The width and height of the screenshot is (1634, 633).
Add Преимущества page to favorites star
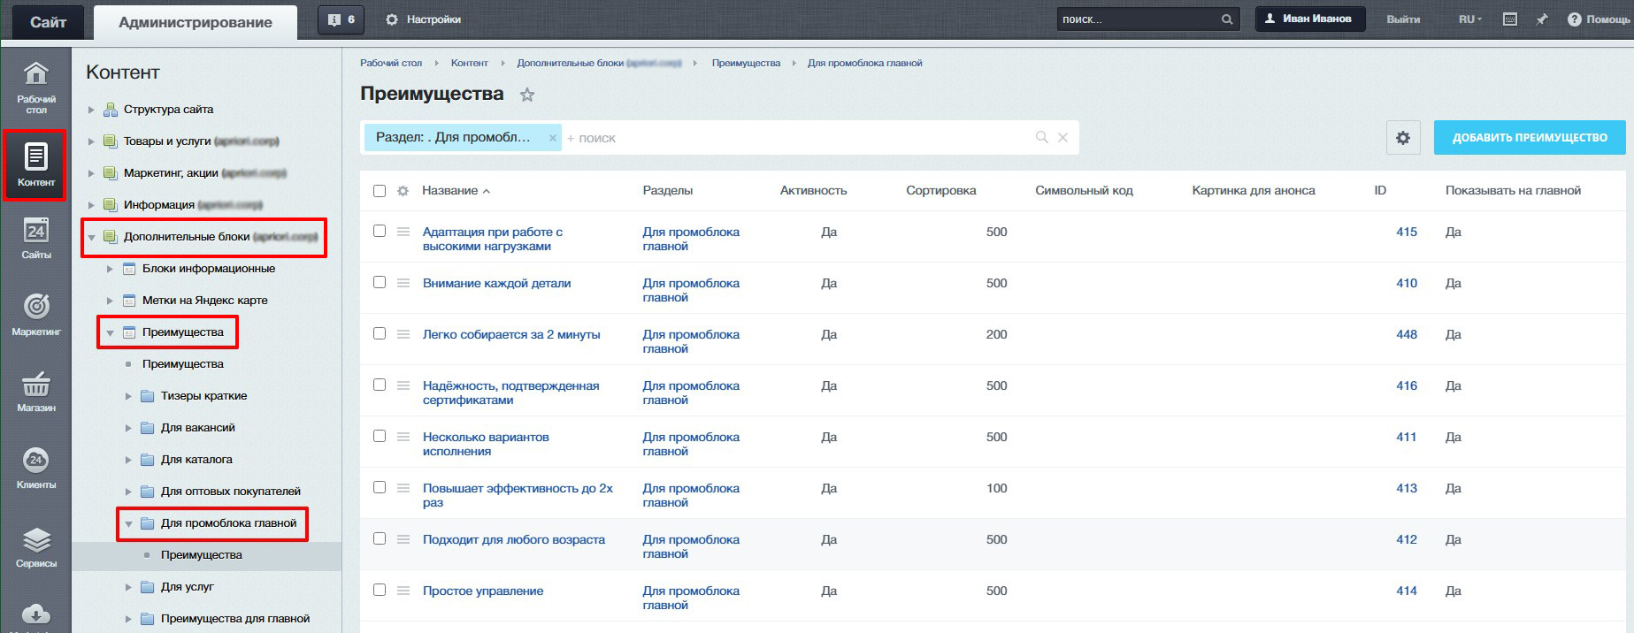click(527, 95)
